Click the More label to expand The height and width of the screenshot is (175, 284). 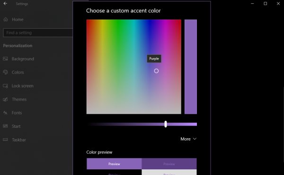coord(185,139)
